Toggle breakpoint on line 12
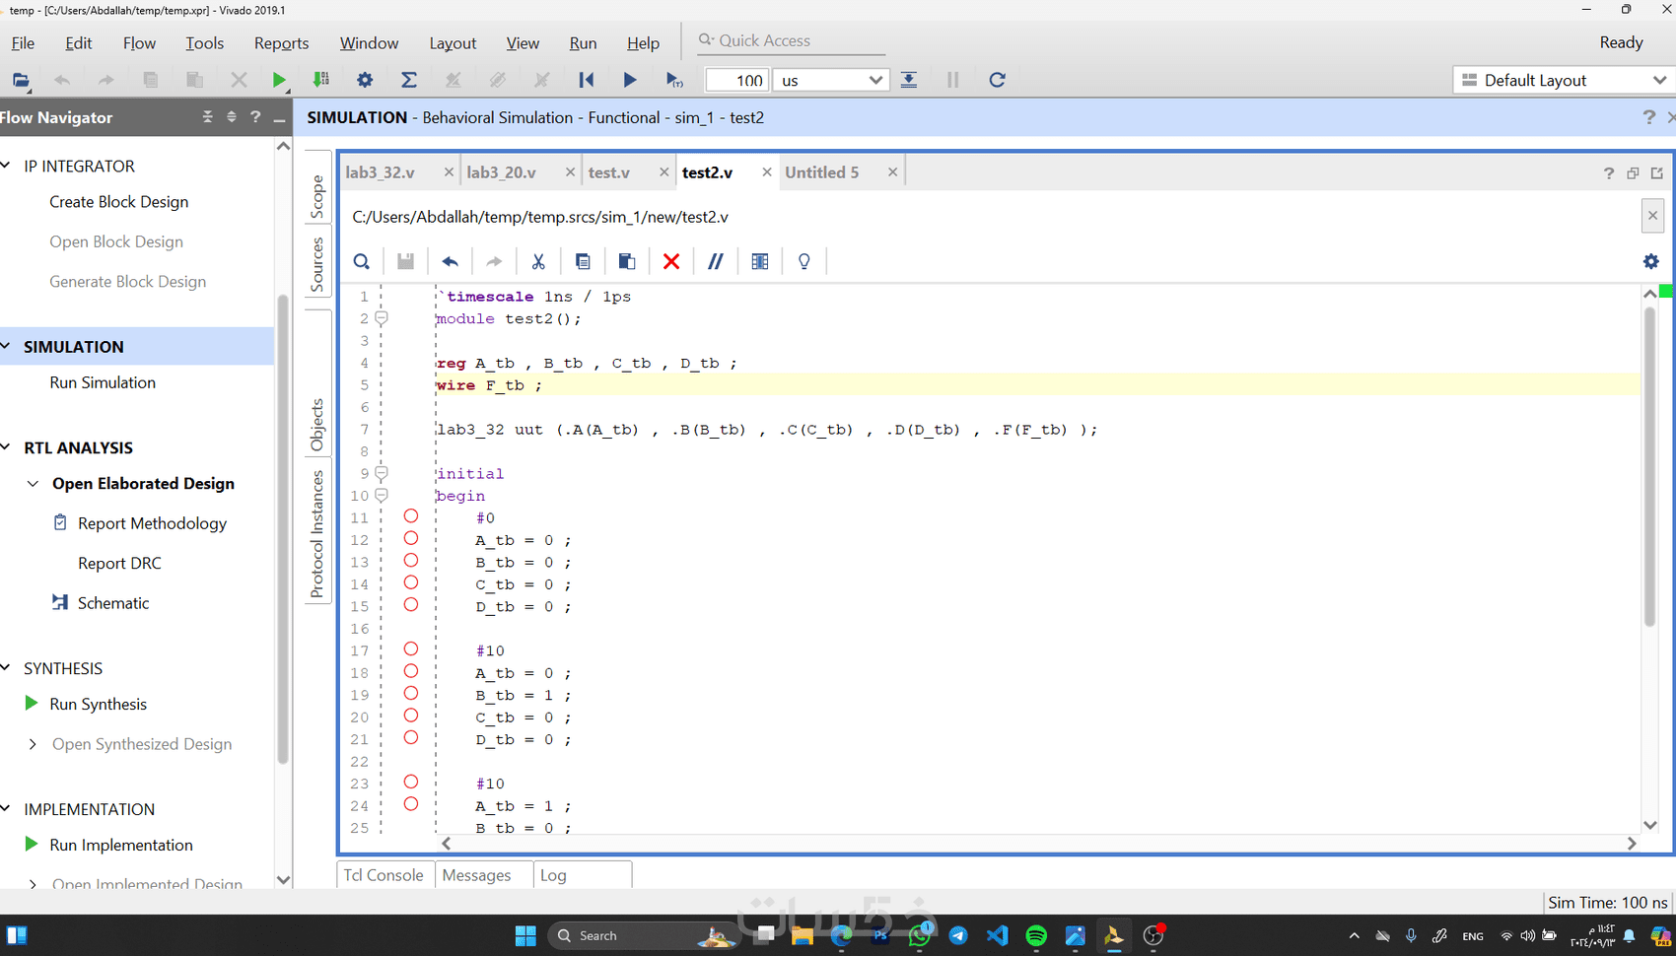 [411, 539]
